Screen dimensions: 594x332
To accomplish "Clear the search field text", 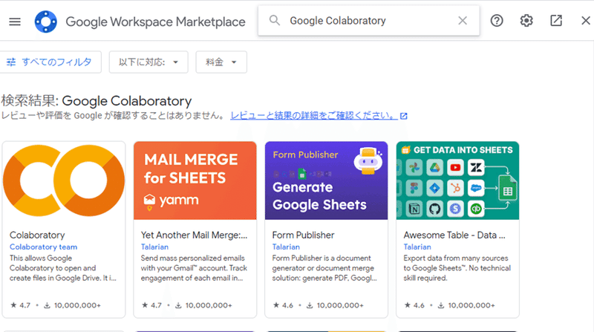I will tap(463, 21).
